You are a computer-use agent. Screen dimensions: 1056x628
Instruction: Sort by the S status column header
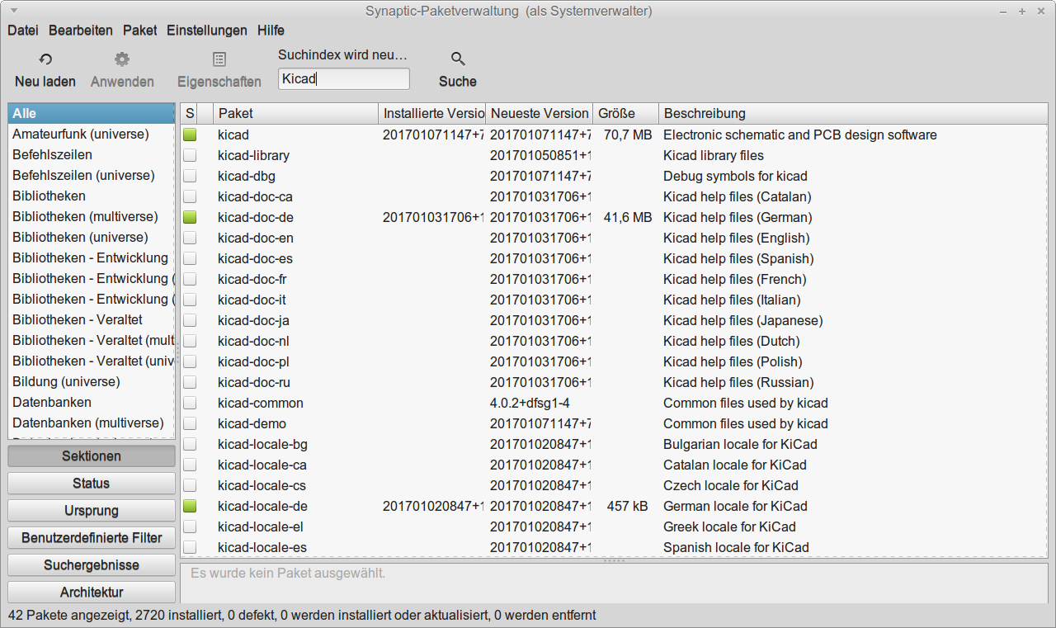coord(189,113)
